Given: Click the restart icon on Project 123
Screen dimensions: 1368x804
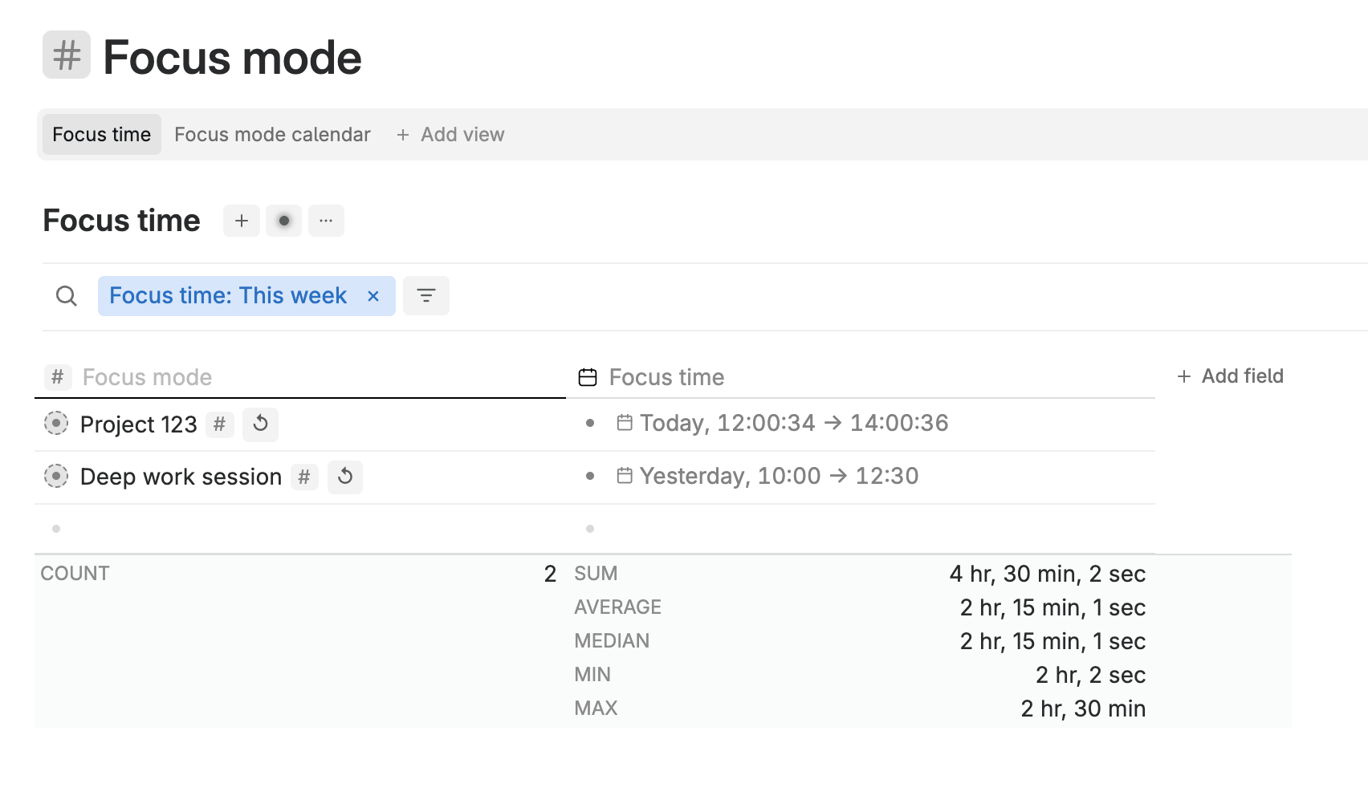Looking at the screenshot, I should (260, 424).
